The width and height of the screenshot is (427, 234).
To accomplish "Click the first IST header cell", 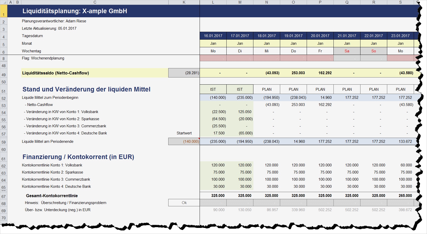I will pyautogui.click(x=213, y=89).
